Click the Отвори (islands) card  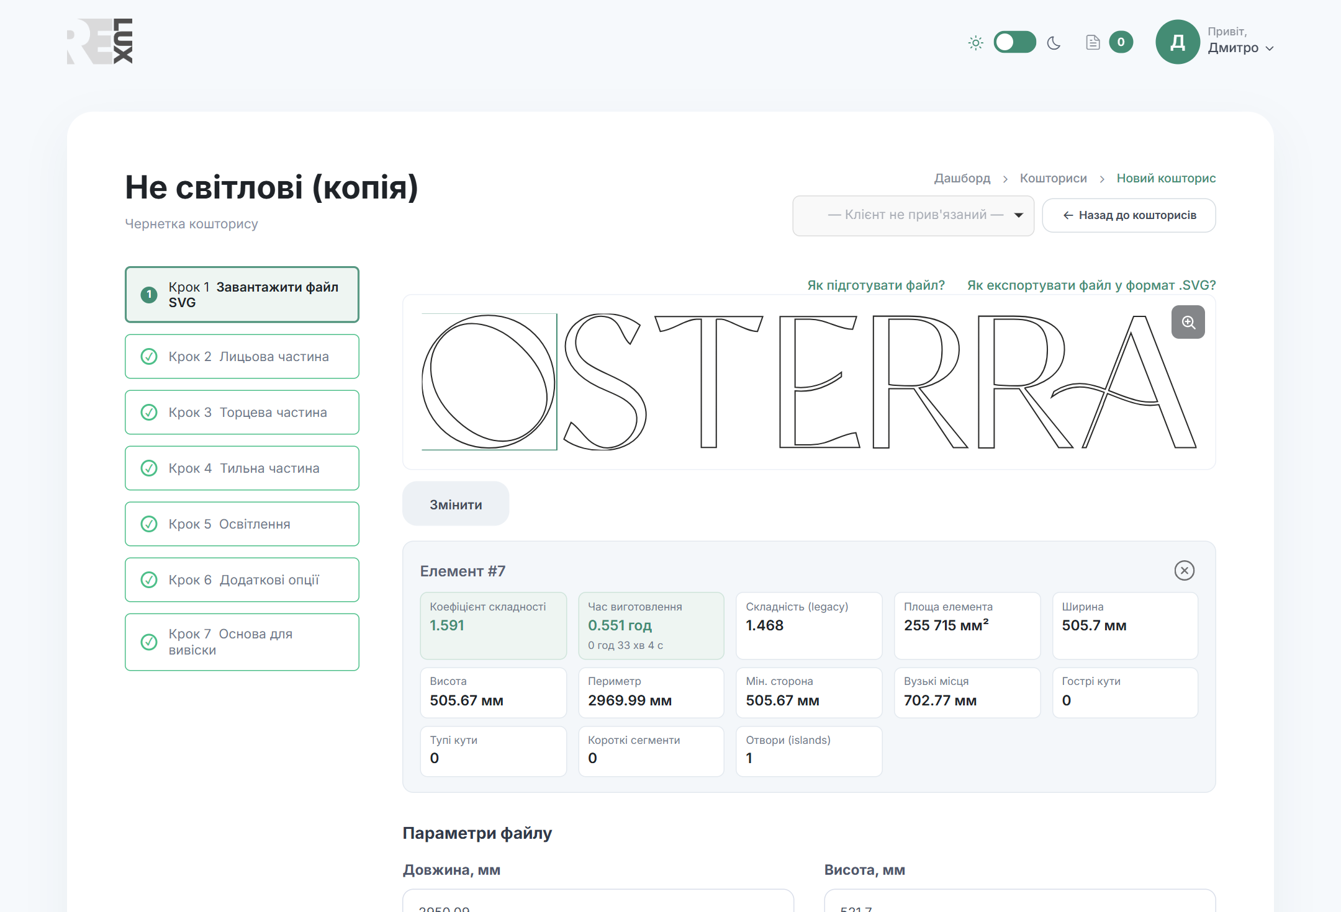click(809, 751)
